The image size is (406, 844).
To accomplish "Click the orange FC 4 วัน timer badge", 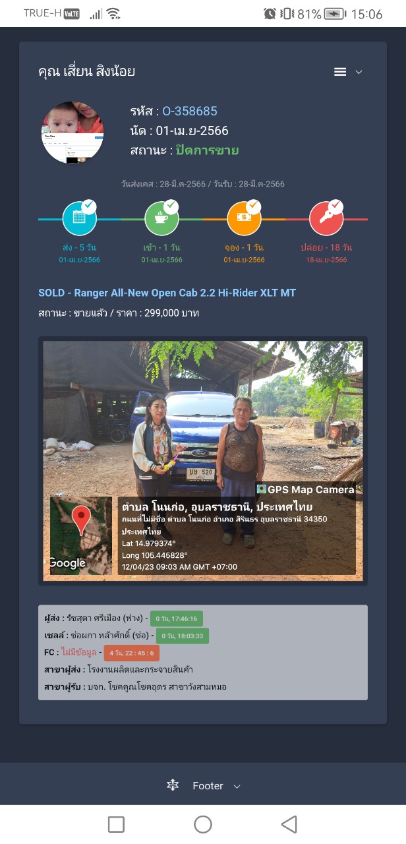I will 131,653.
